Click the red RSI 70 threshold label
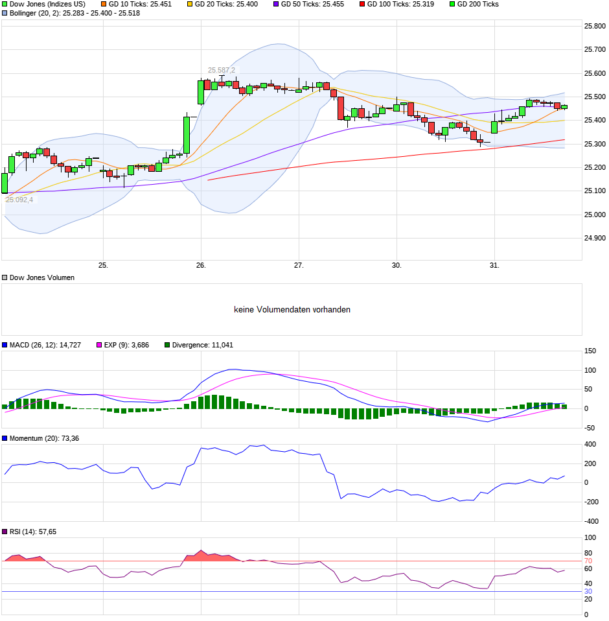 [588, 561]
